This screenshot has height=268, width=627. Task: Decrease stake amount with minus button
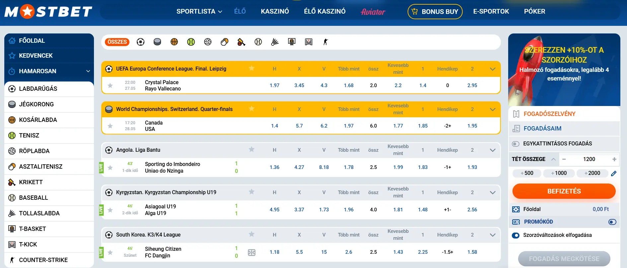[564, 159]
